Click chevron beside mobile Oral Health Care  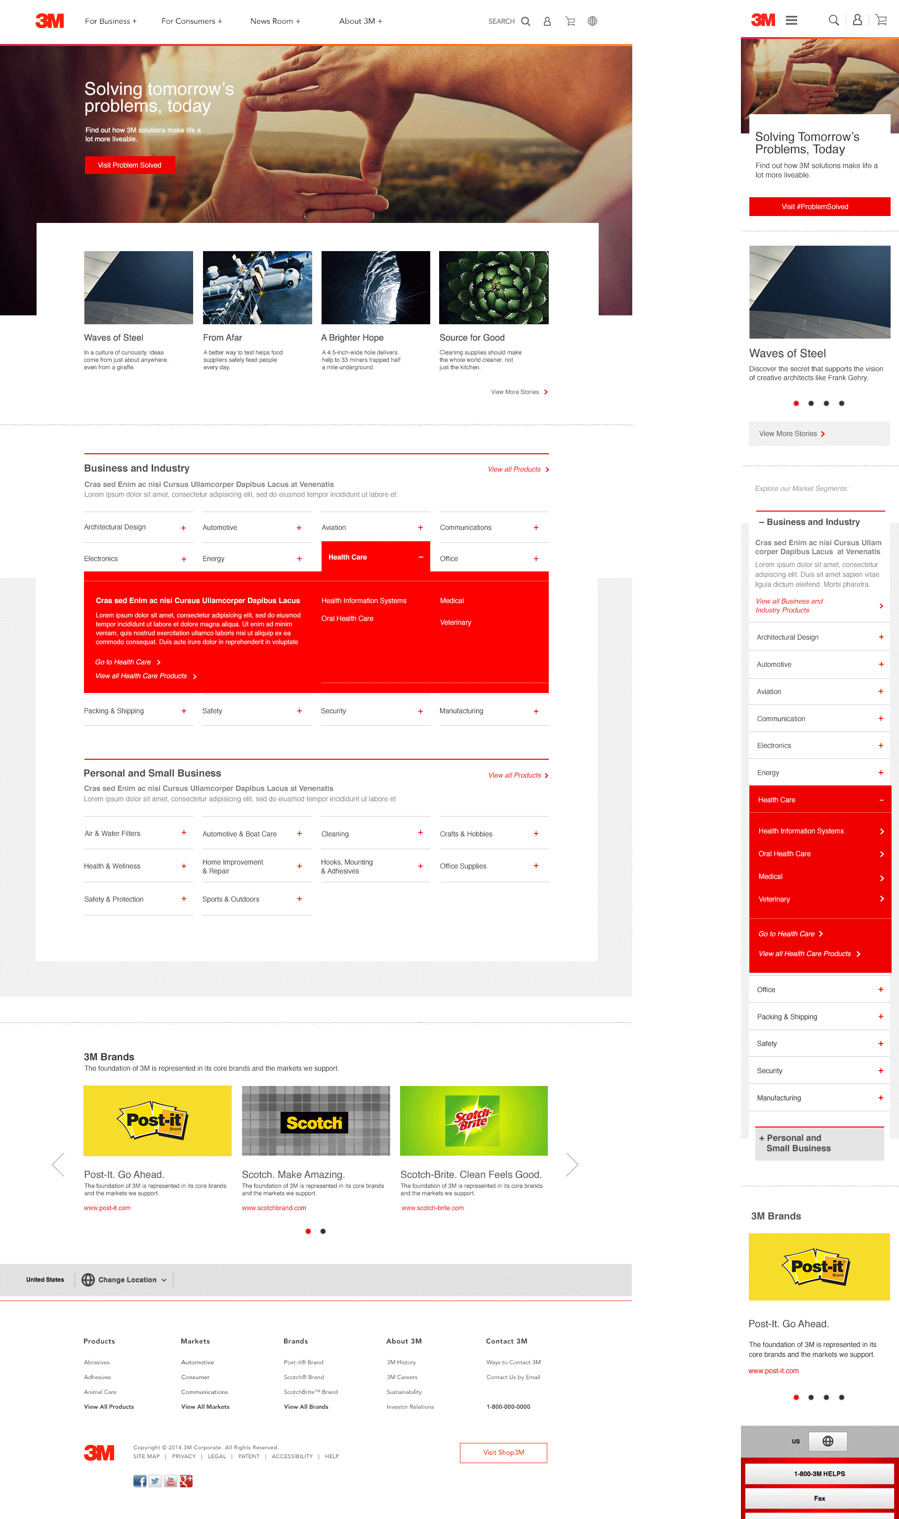pyautogui.click(x=881, y=854)
